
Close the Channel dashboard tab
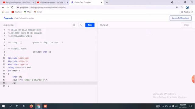coord(67,2)
